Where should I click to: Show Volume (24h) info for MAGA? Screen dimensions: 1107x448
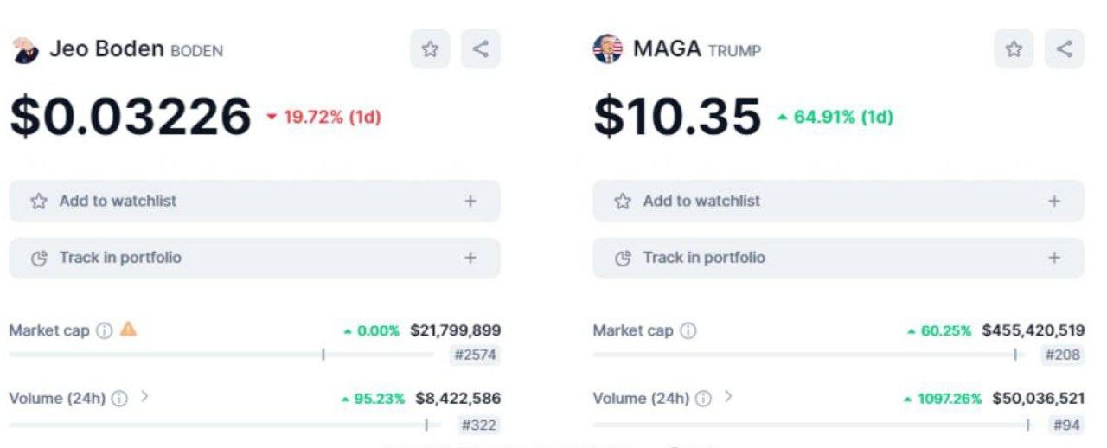tap(703, 399)
